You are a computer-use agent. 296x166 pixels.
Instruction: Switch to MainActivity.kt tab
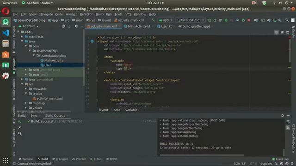click(x=138, y=26)
